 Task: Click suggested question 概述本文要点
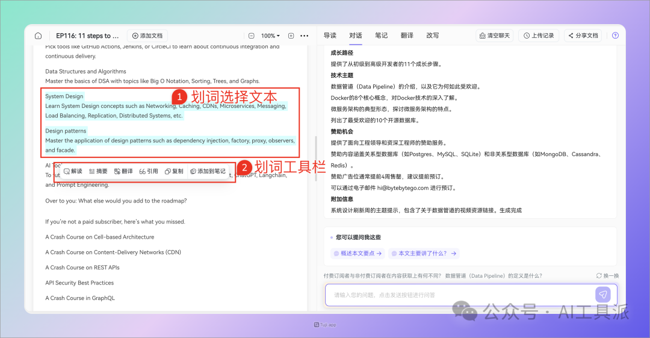pos(357,253)
